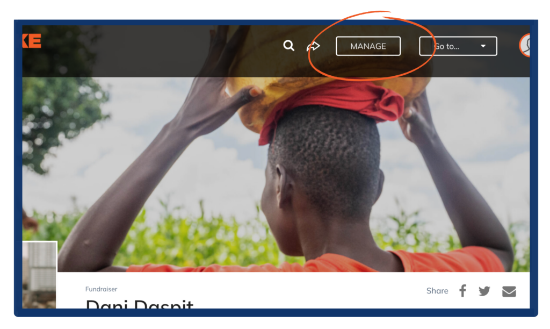Click the Fundraiser label above the name
This screenshot has width=550, height=329.
click(x=101, y=289)
